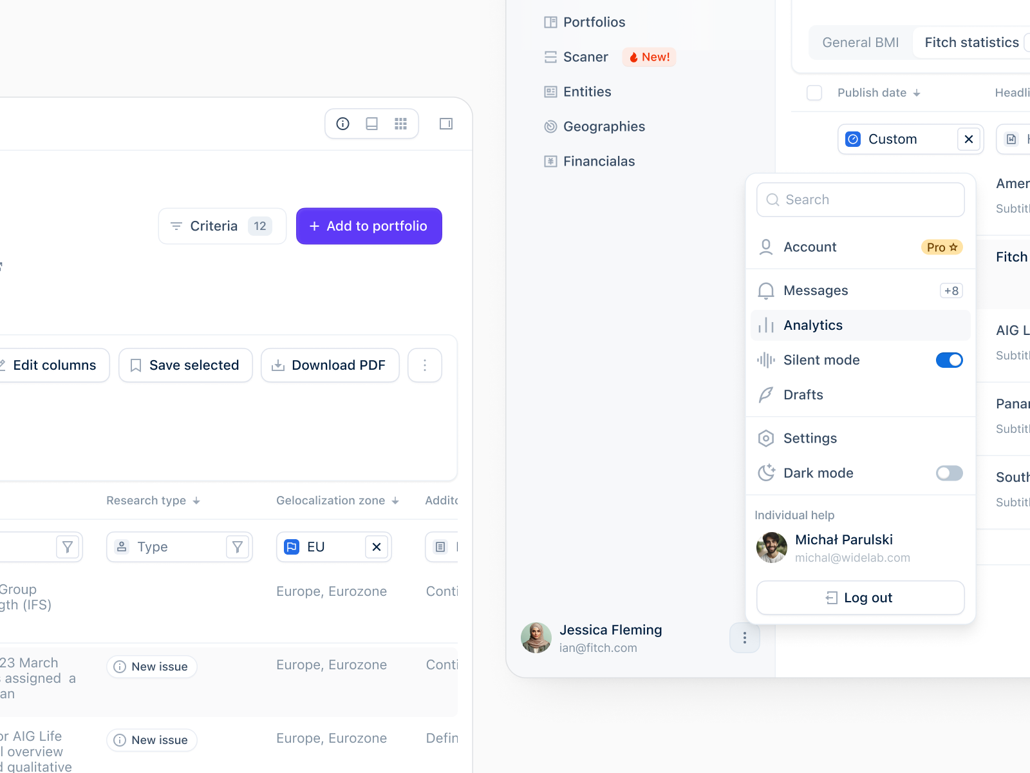Image resolution: width=1030 pixels, height=773 pixels.
Task: Click the filter funnel in the Type field
Action: click(x=238, y=546)
